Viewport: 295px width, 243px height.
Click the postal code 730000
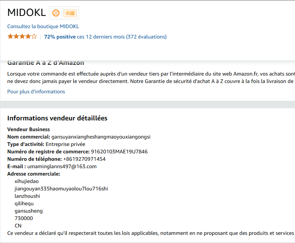(24, 218)
